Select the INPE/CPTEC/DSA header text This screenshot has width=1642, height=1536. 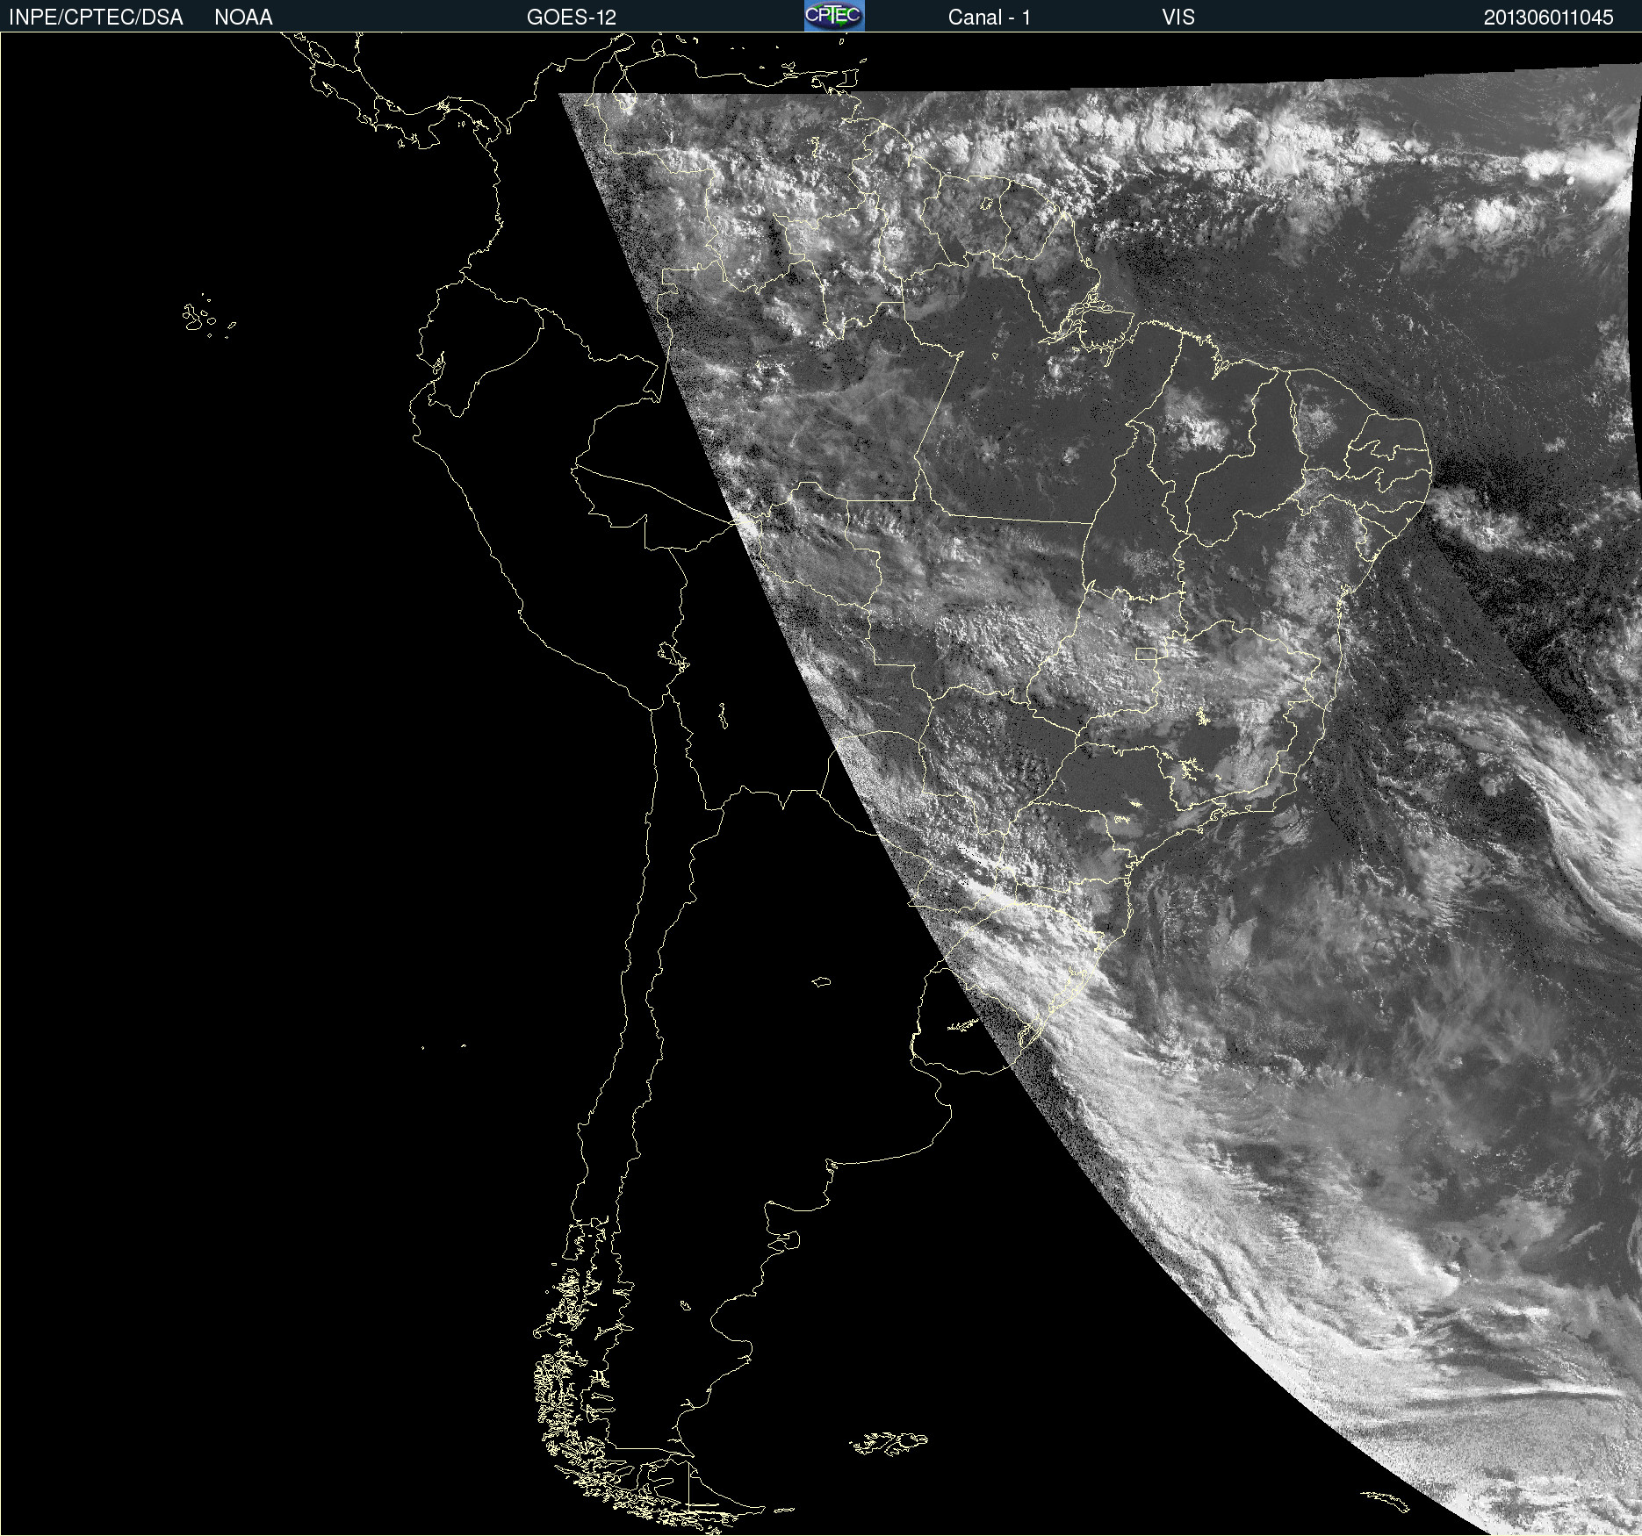[96, 18]
